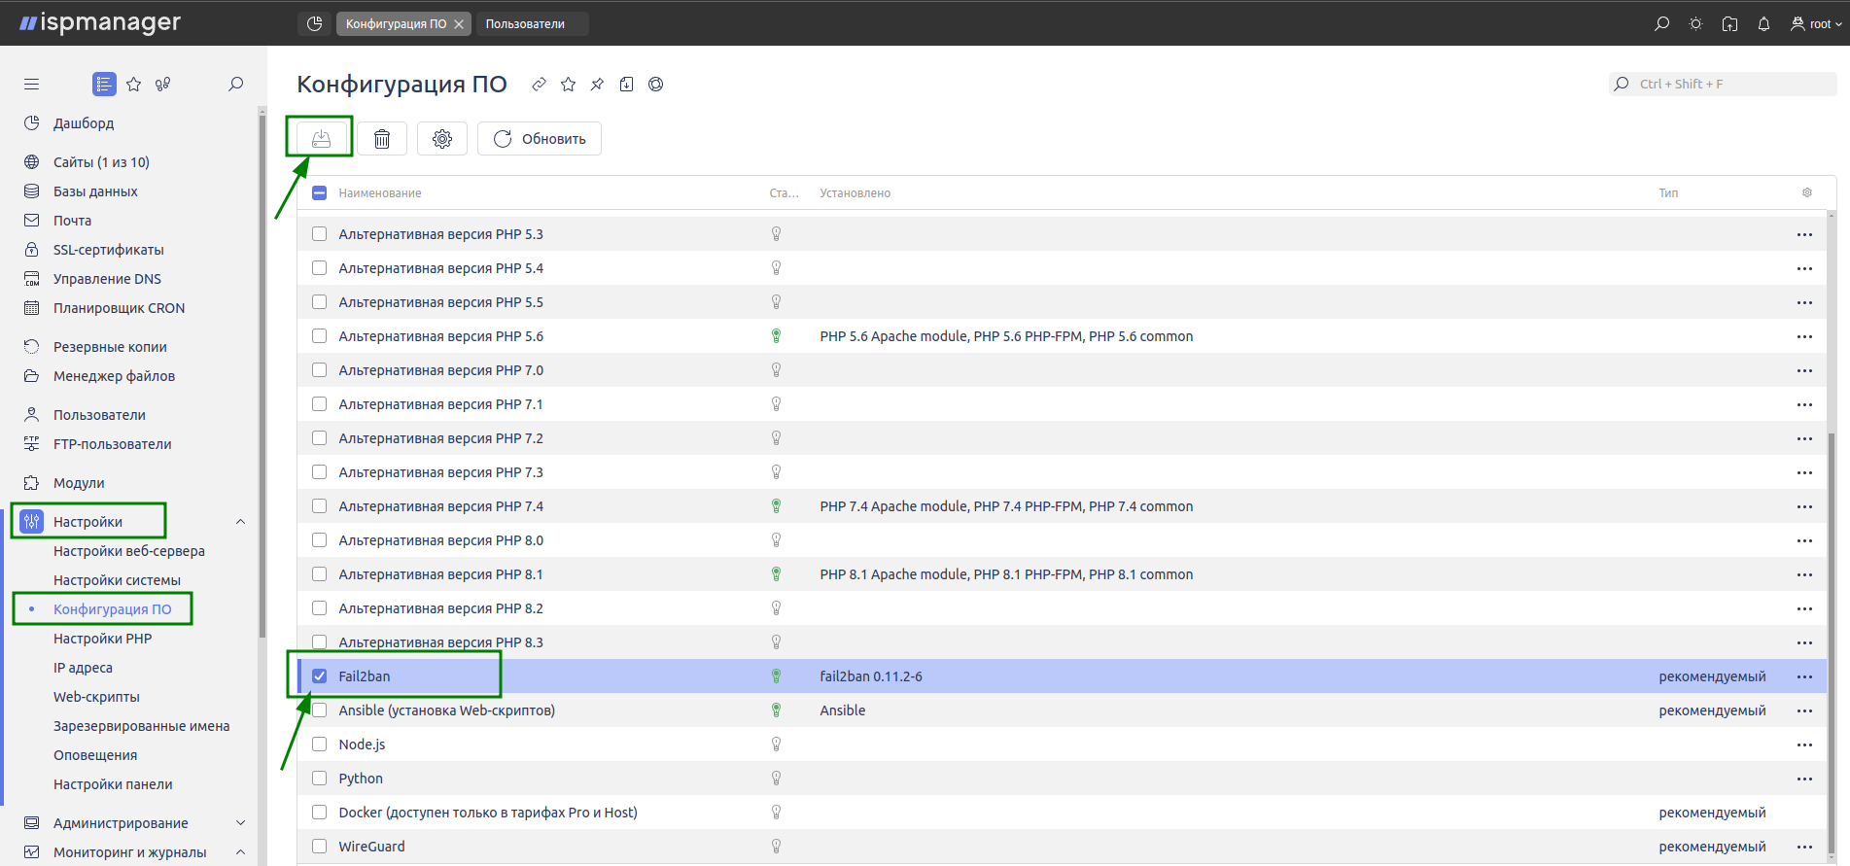Click the hamburger menu icon in sidebar

(x=32, y=85)
